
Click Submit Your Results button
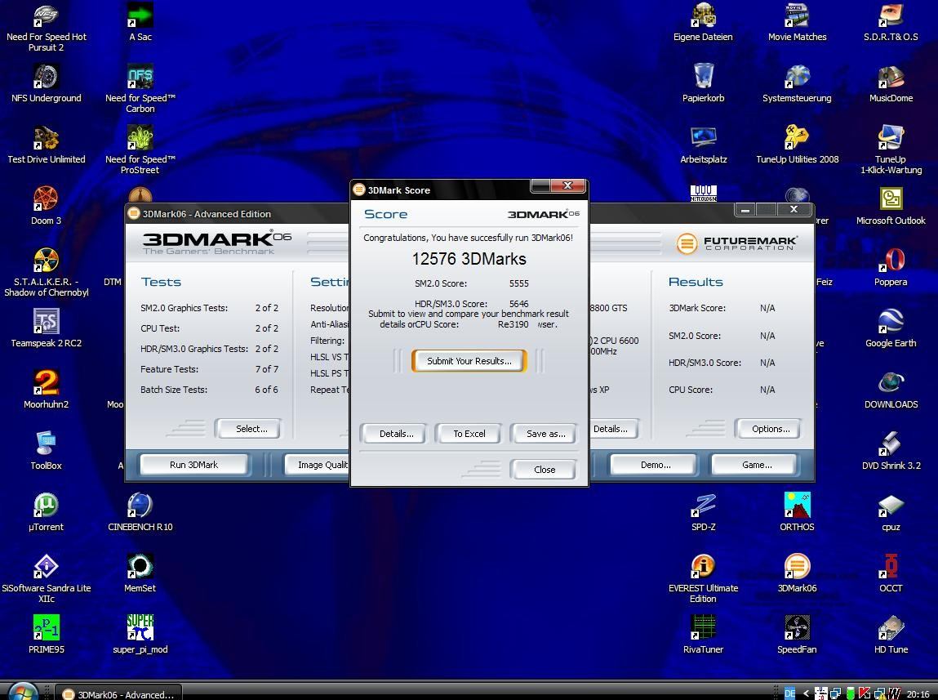coord(469,361)
